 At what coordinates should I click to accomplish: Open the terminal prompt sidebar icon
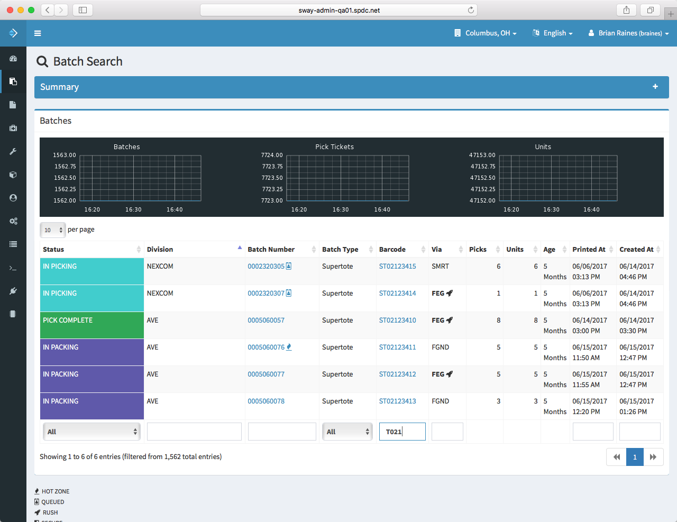[13, 268]
